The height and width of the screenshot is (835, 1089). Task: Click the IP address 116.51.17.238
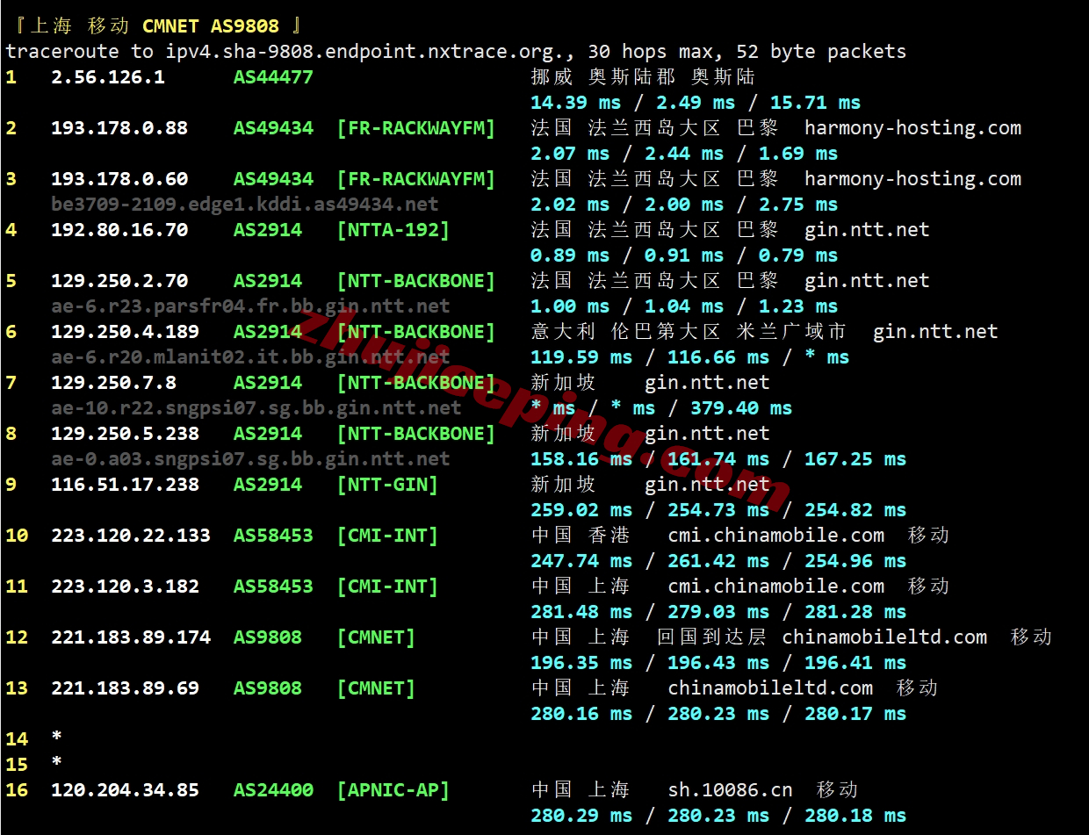click(125, 485)
